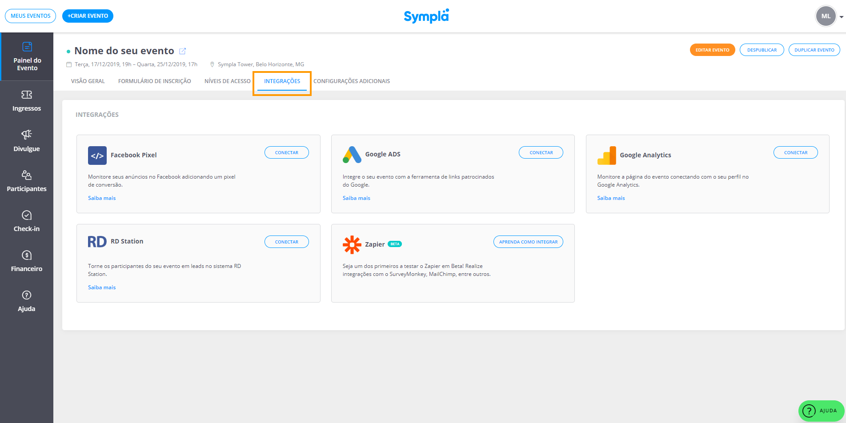Click Aprenda Como Integrar for Zapier
Screen dimensions: 846x423
(528, 242)
